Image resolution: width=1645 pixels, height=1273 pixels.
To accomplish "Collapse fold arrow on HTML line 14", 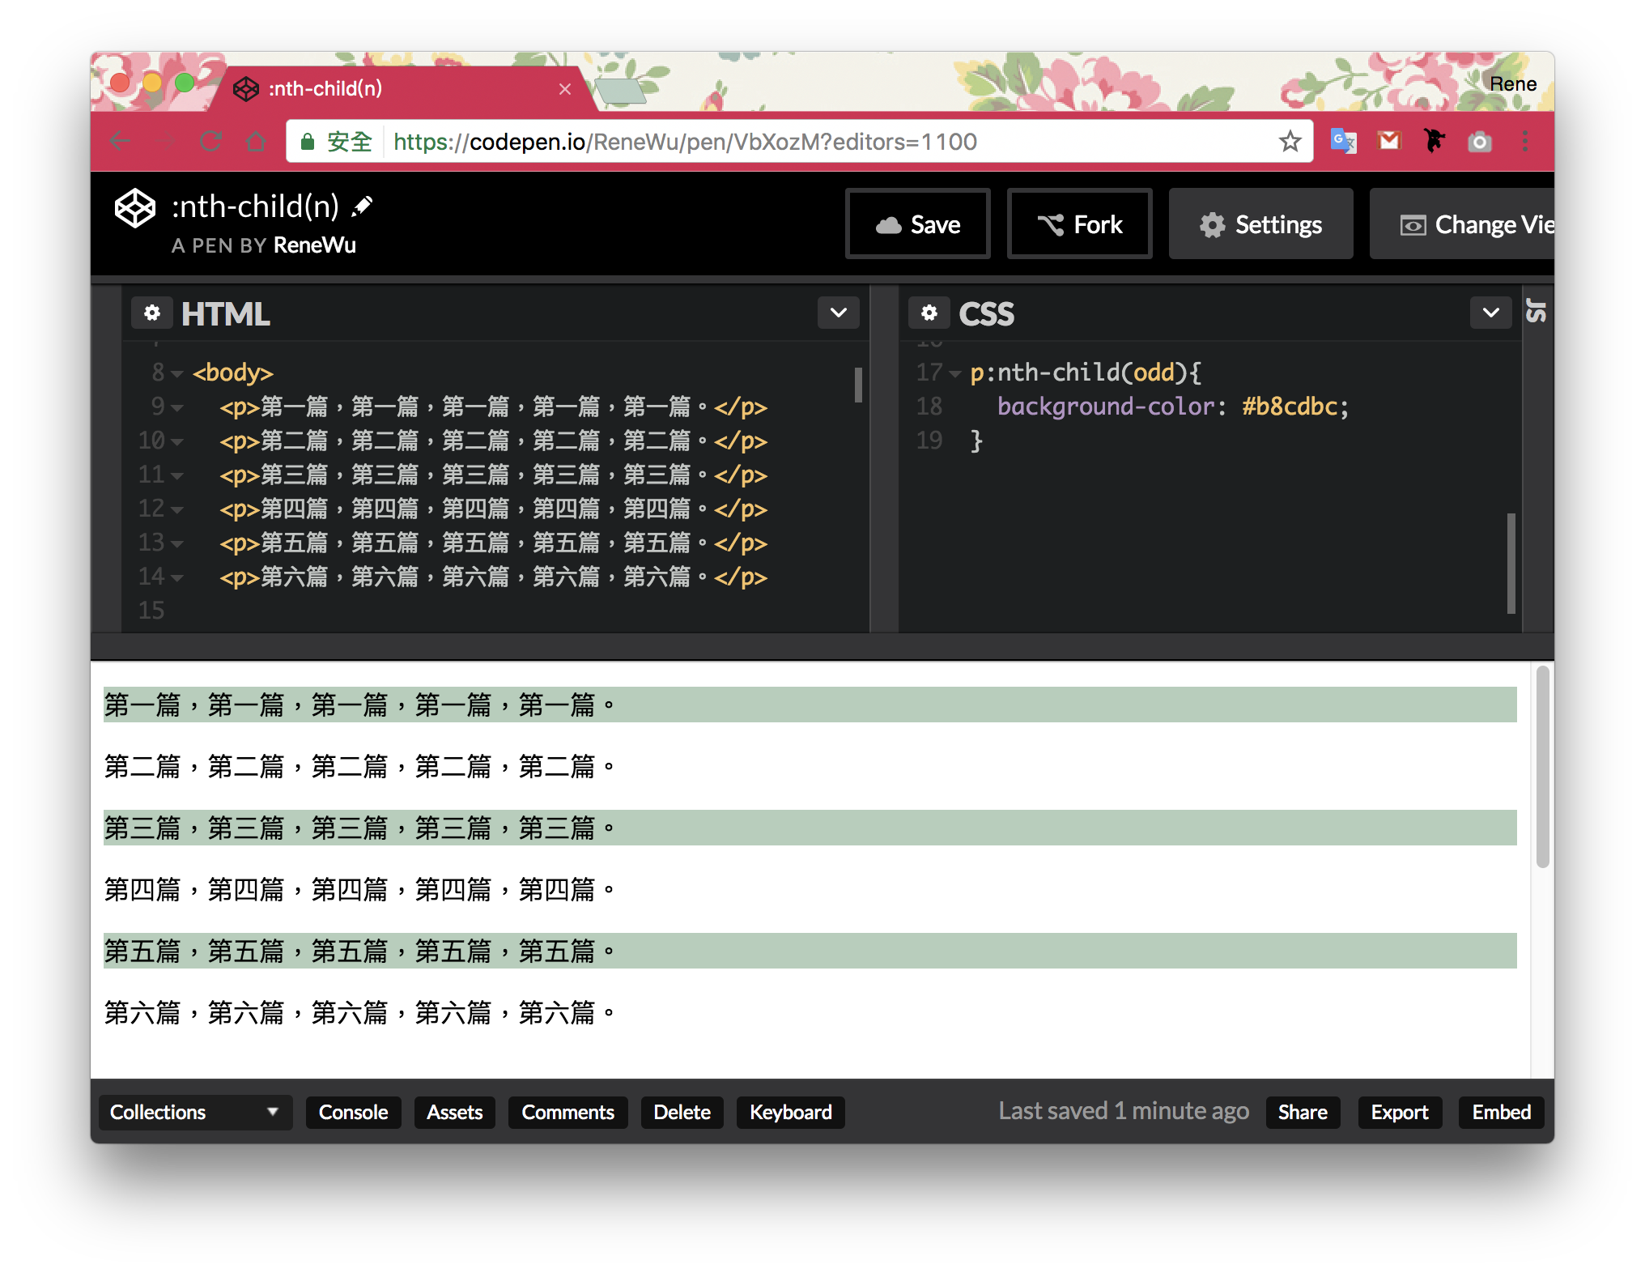I will tap(177, 577).
